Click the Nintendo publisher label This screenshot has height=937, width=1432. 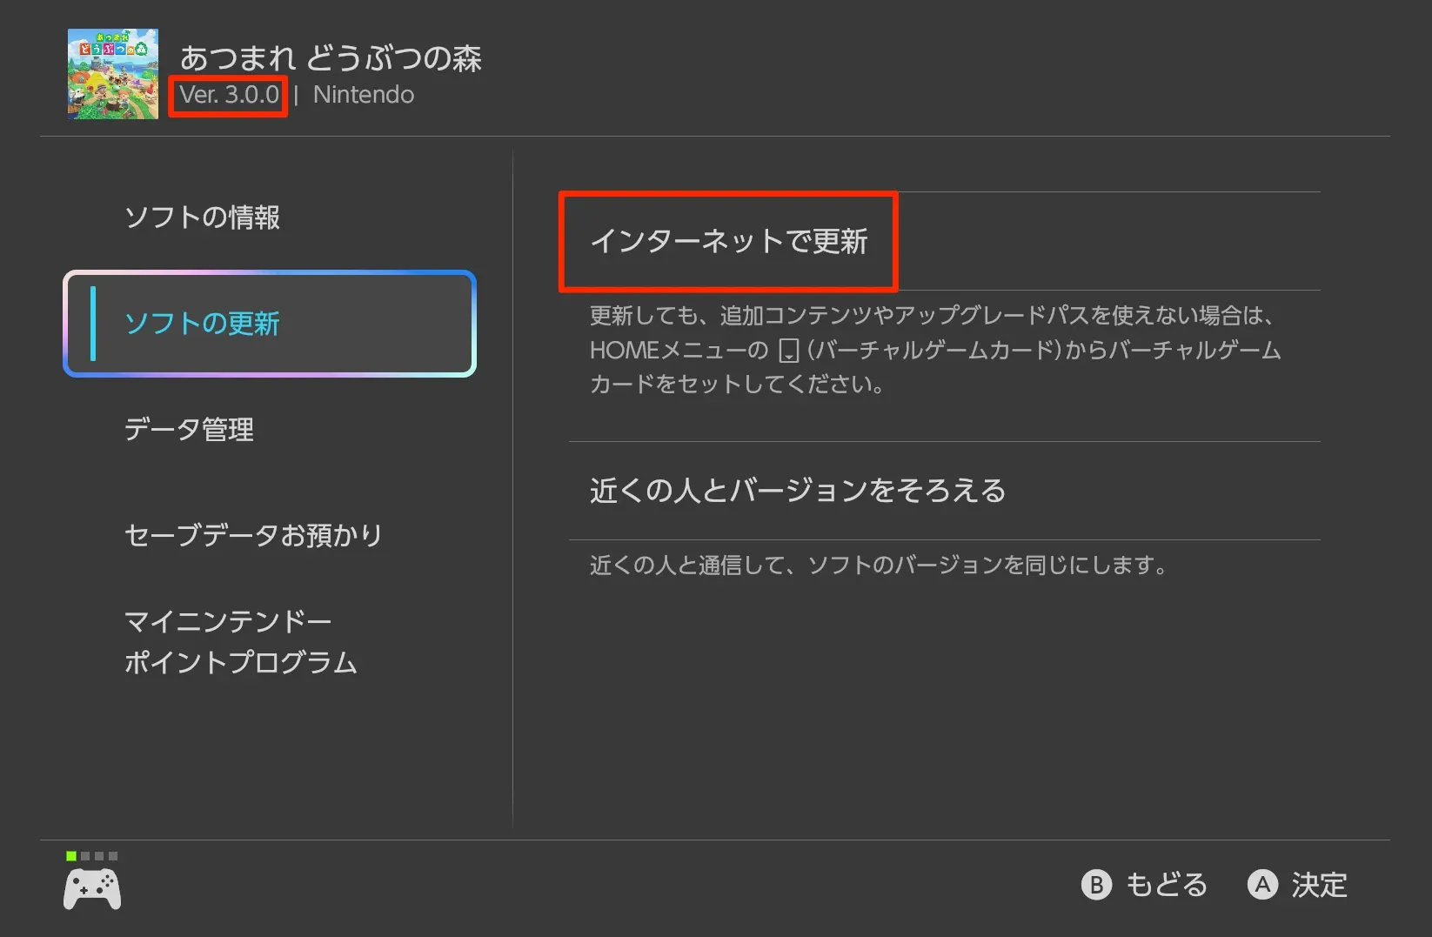click(x=364, y=95)
